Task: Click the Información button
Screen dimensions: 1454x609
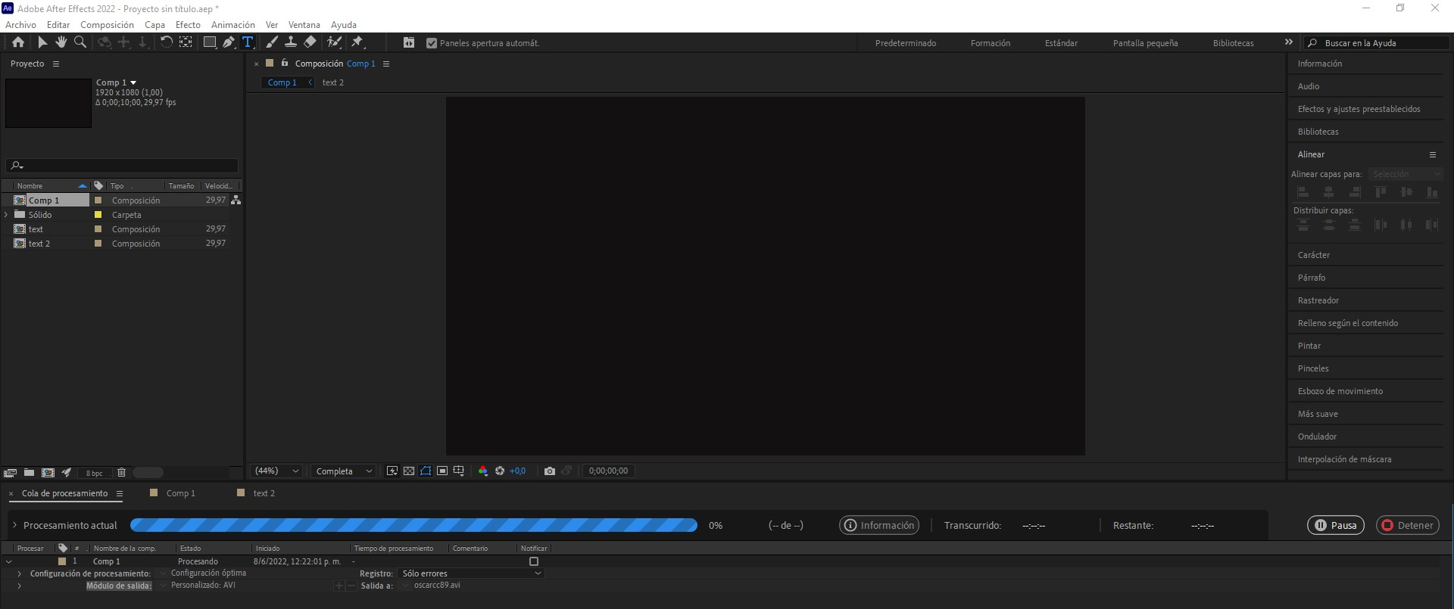Action: click(x=879, y=525)
